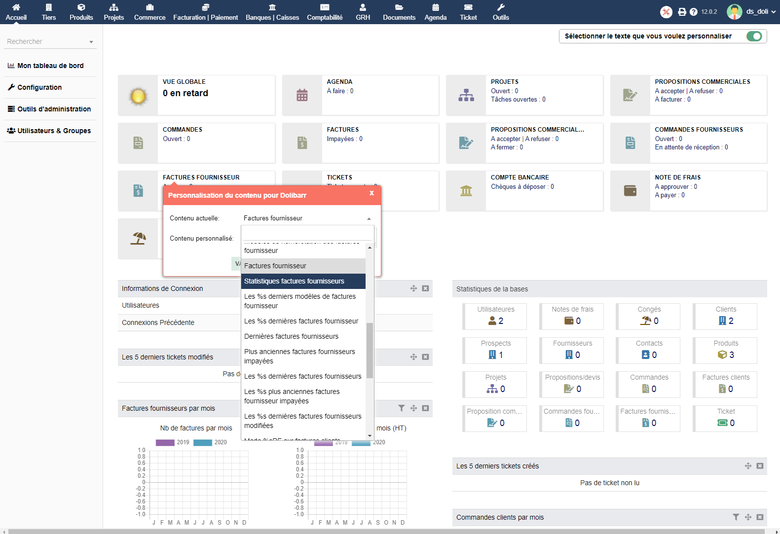
Task: Click the Commandes Fournisseurs card icon
Action: [x=630, y=143]
